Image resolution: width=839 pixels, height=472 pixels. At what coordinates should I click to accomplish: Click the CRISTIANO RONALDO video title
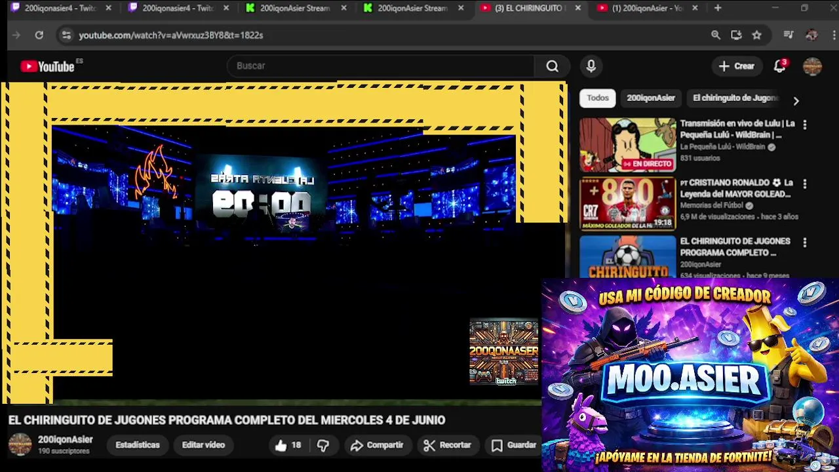tap(737, 189)
